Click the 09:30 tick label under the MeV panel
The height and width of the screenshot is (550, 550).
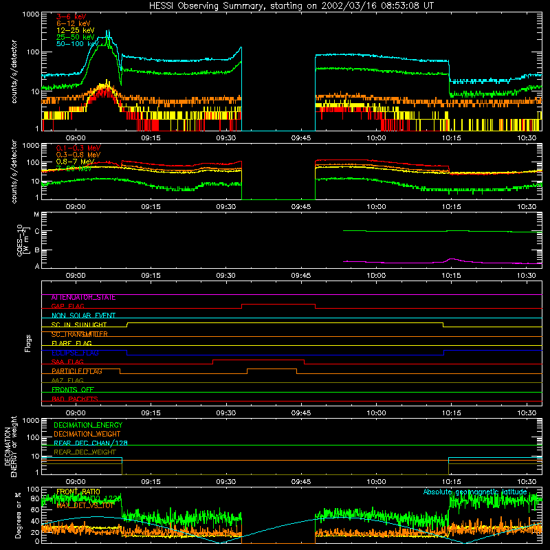tap(226, 207)
